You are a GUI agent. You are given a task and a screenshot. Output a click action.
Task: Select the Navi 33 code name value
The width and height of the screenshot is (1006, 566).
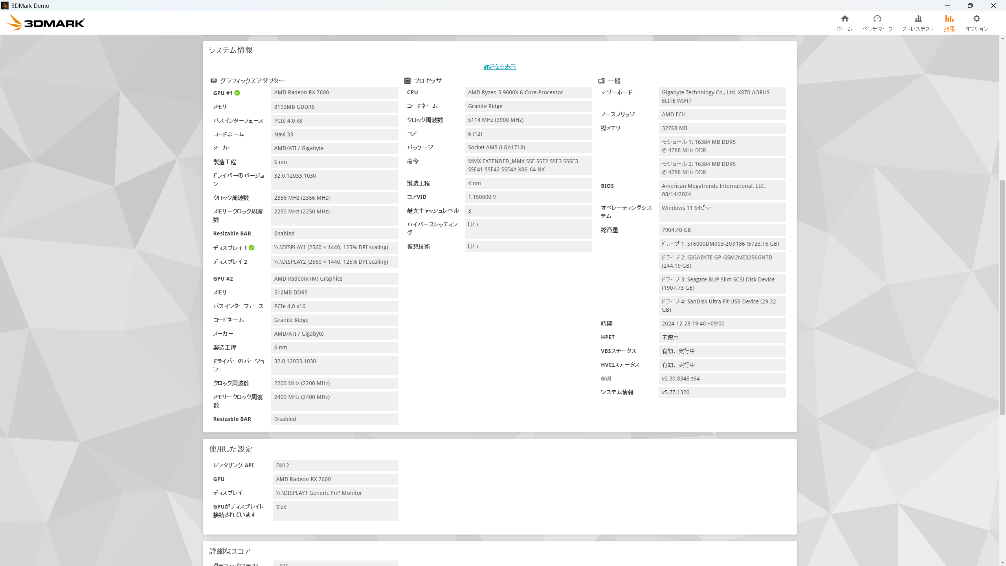[334, 134]
